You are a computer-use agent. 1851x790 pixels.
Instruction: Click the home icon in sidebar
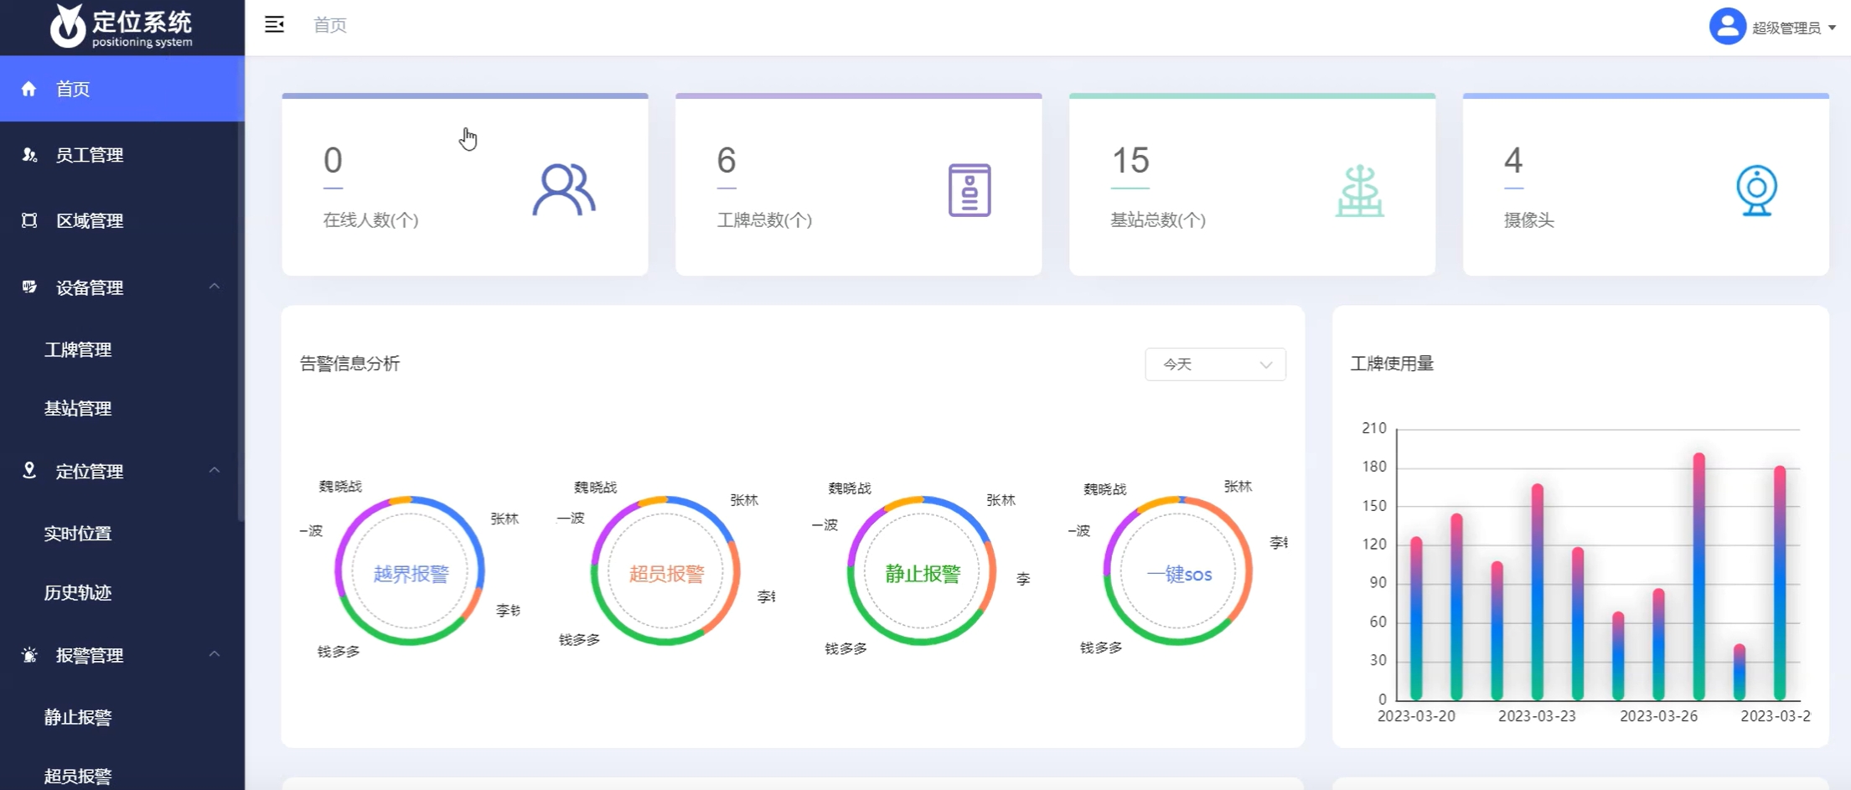coord(29,89)
